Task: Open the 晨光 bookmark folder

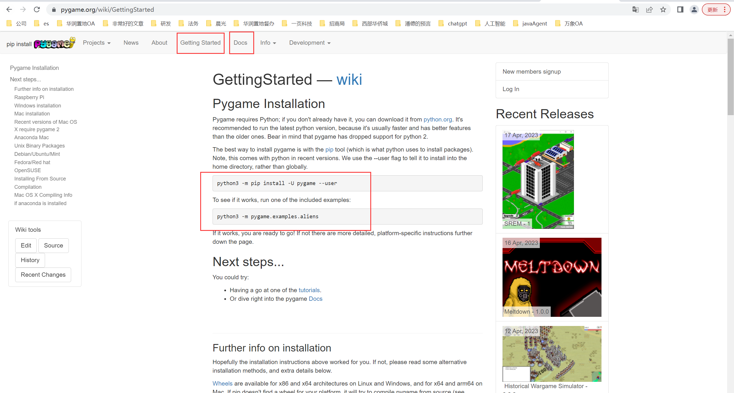Action: point(217,23)
